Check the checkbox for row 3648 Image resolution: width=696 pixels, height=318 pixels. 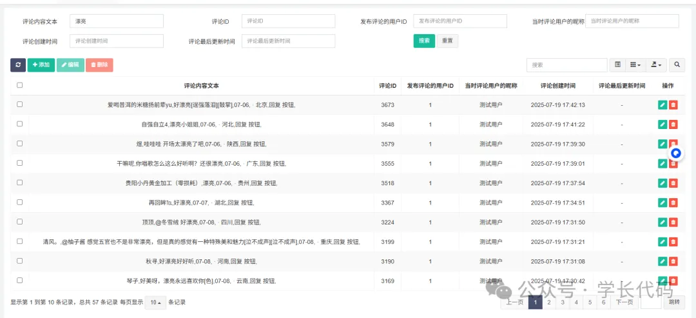(x=19, y=124)
